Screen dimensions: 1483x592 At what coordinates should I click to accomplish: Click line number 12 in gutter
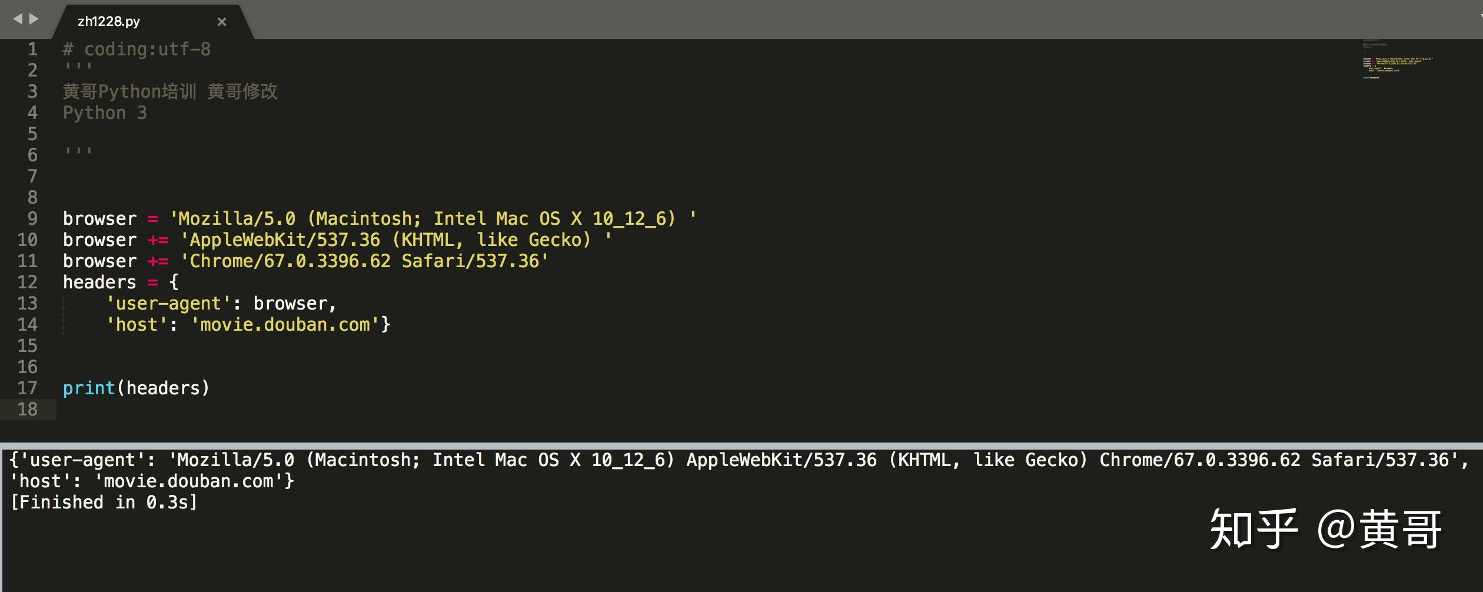coord(28,282)
